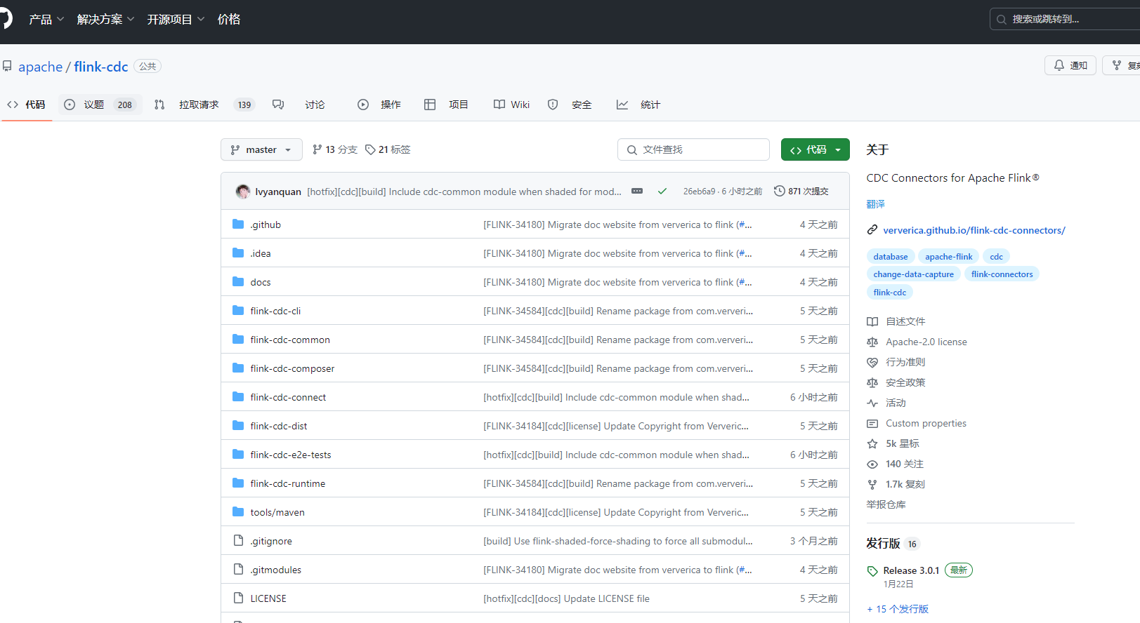The image size is (1140, 623).
Task: Open the Wiki tab
Action: (x=512, y=105)
